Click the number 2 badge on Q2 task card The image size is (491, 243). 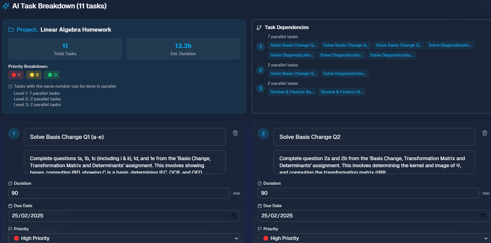(263, 133)
